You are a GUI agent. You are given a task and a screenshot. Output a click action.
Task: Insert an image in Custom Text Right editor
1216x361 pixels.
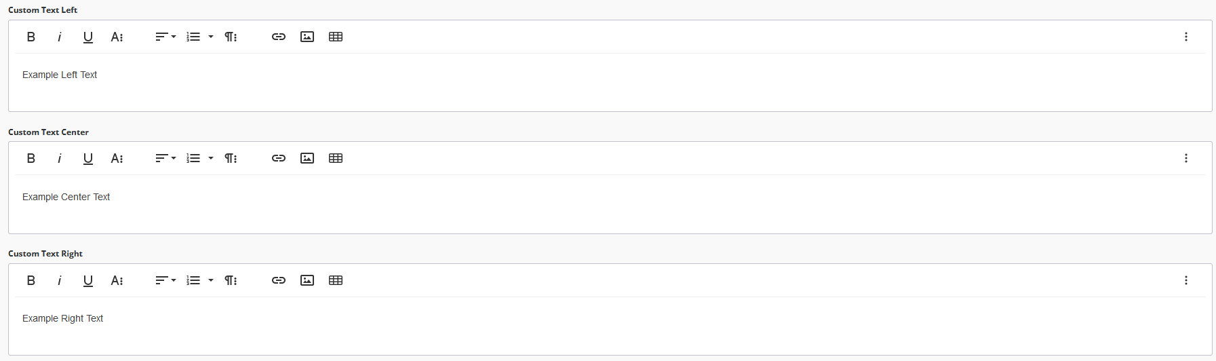click(x=307, y=280)
